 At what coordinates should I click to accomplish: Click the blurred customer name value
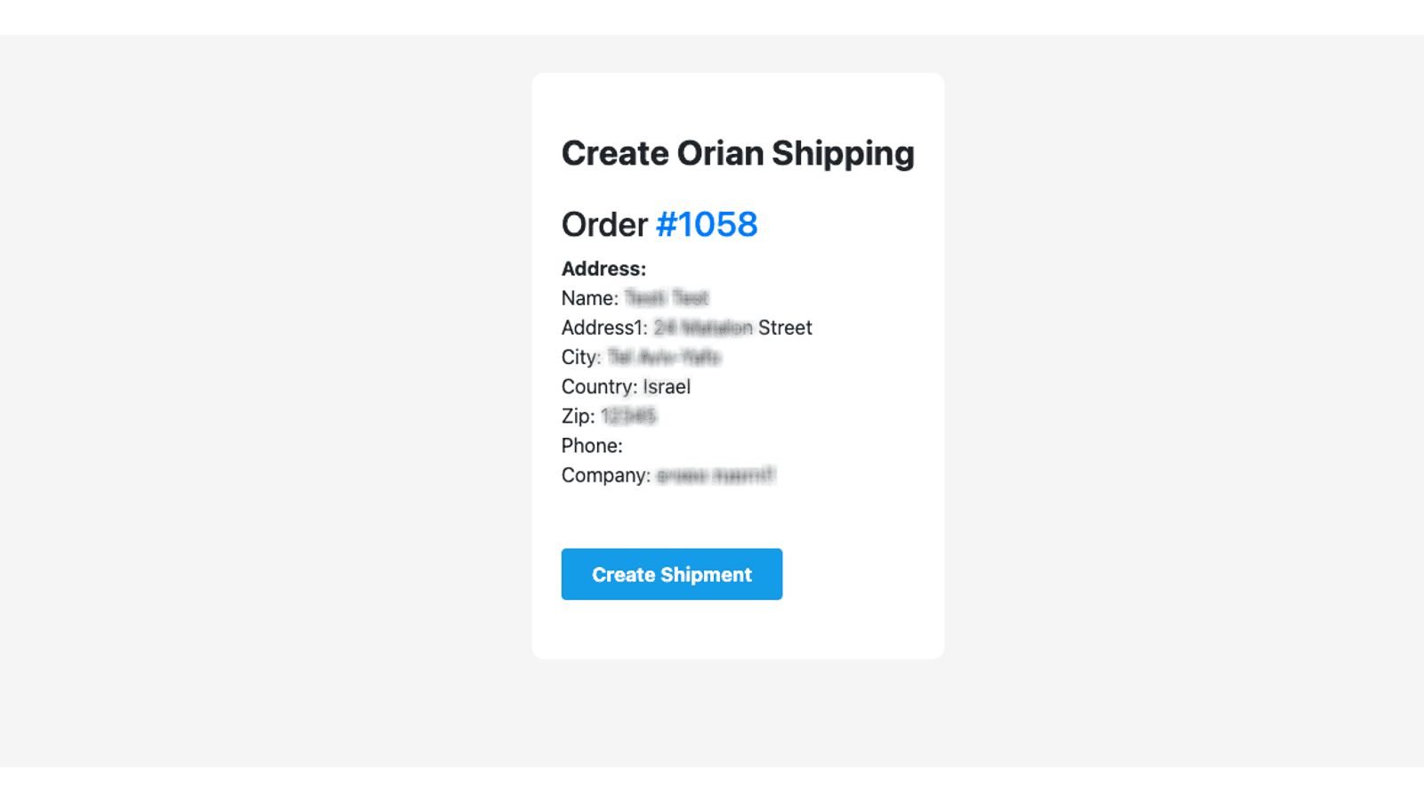tap(667, 298)
